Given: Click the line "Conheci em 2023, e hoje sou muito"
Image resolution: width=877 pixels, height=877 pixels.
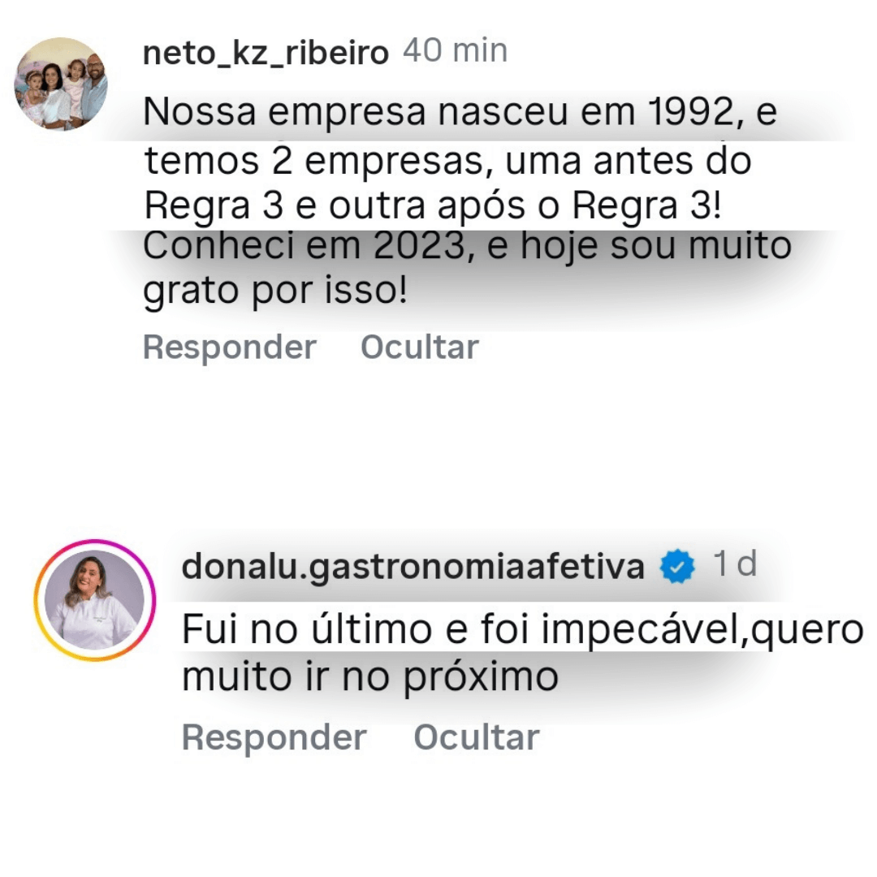Looking at the screenshot, I should pos(467,245).
